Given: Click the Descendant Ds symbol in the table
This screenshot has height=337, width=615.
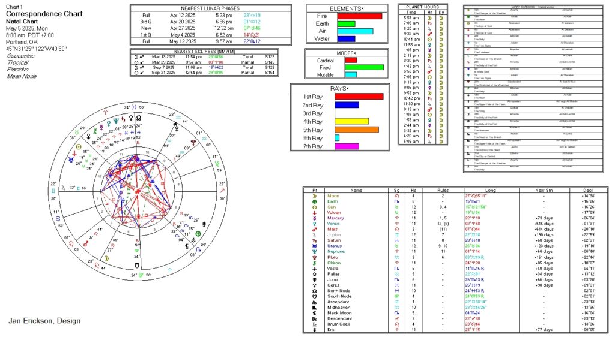Looking at the screenshot, I should tap(314, 318).
